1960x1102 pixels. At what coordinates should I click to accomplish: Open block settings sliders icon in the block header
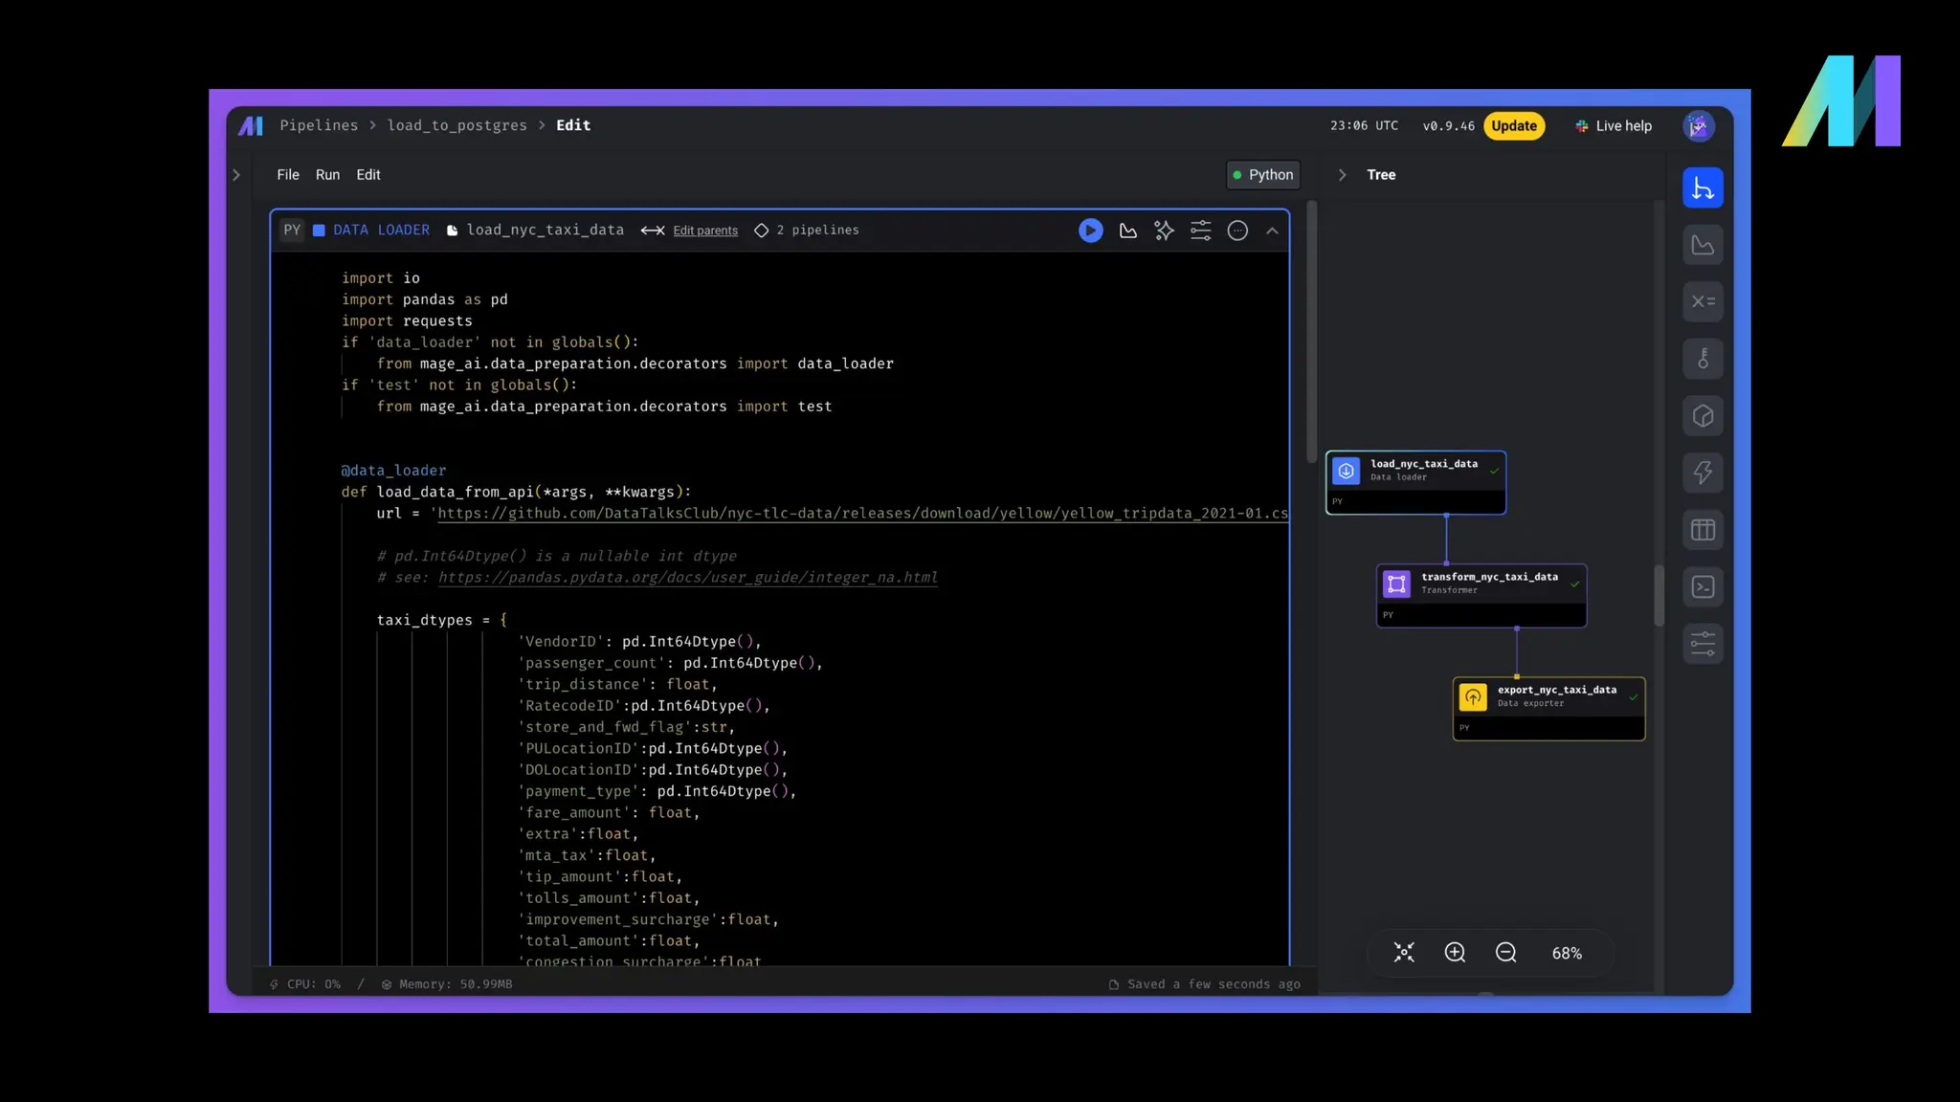pyautogui.click(x=1200, y=231)
